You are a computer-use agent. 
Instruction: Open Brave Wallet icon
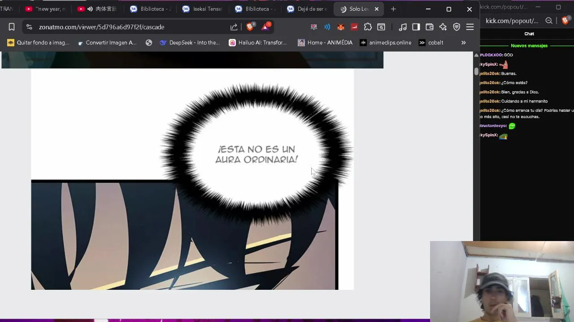(x=430, y=27)
